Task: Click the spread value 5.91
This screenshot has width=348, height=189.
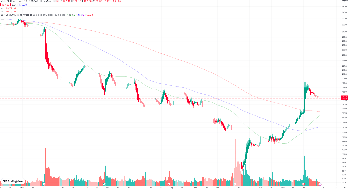Action: [14, 5]
